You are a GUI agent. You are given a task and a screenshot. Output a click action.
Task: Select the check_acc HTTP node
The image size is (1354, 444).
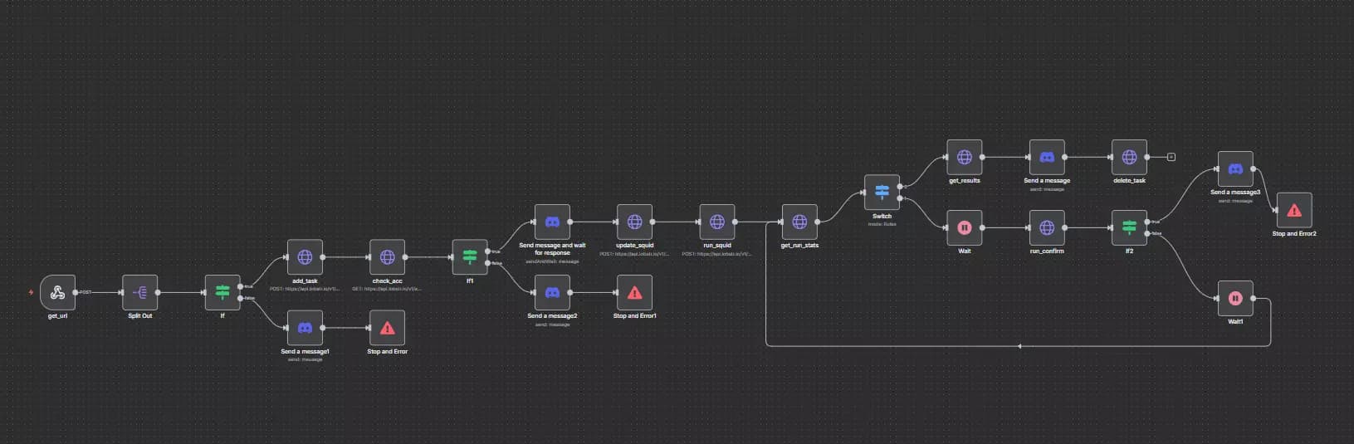pos(387,257)
